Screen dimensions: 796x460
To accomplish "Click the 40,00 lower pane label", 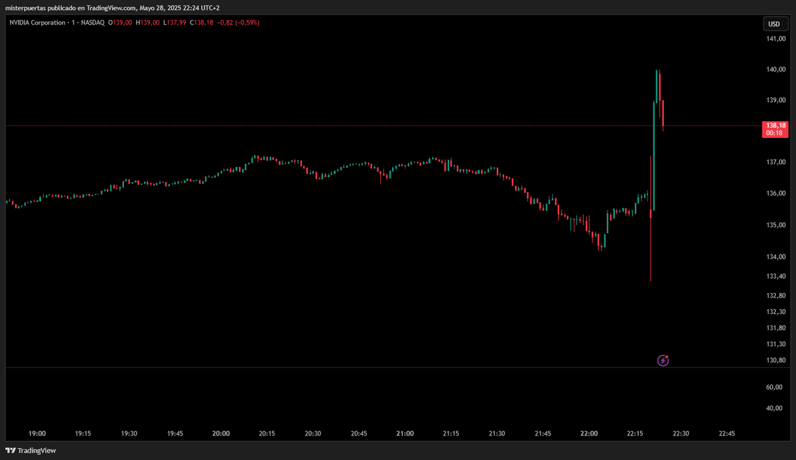I will coord(774,408).
